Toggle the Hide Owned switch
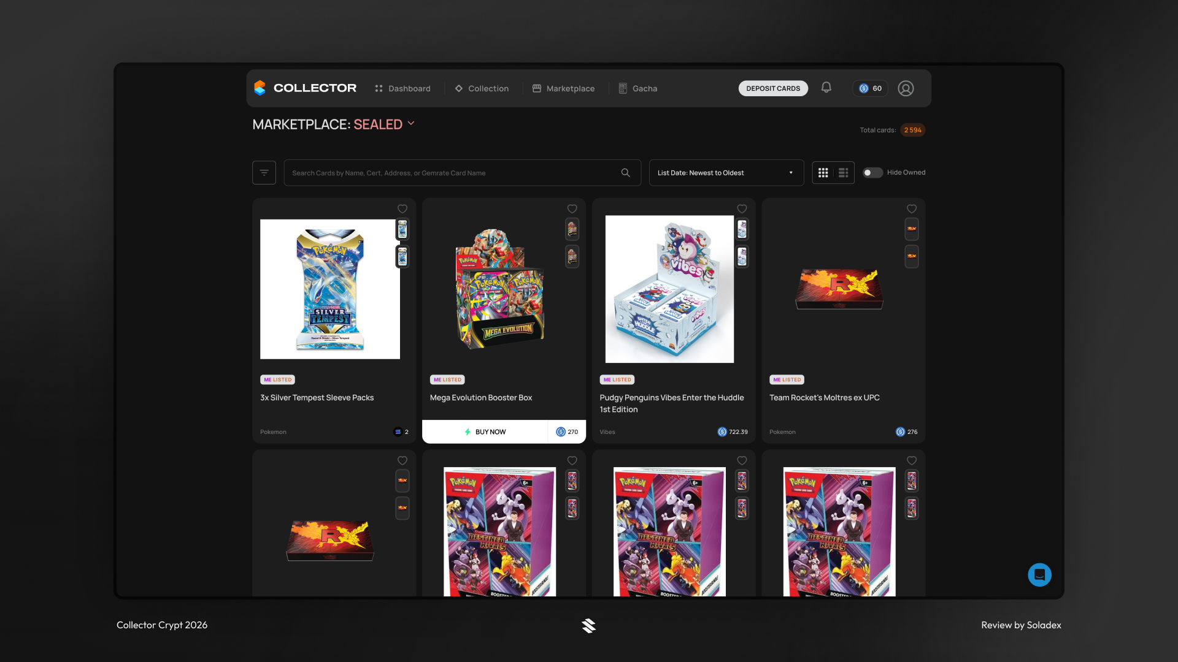1178x662 pixels. click(x=872, y=173)
